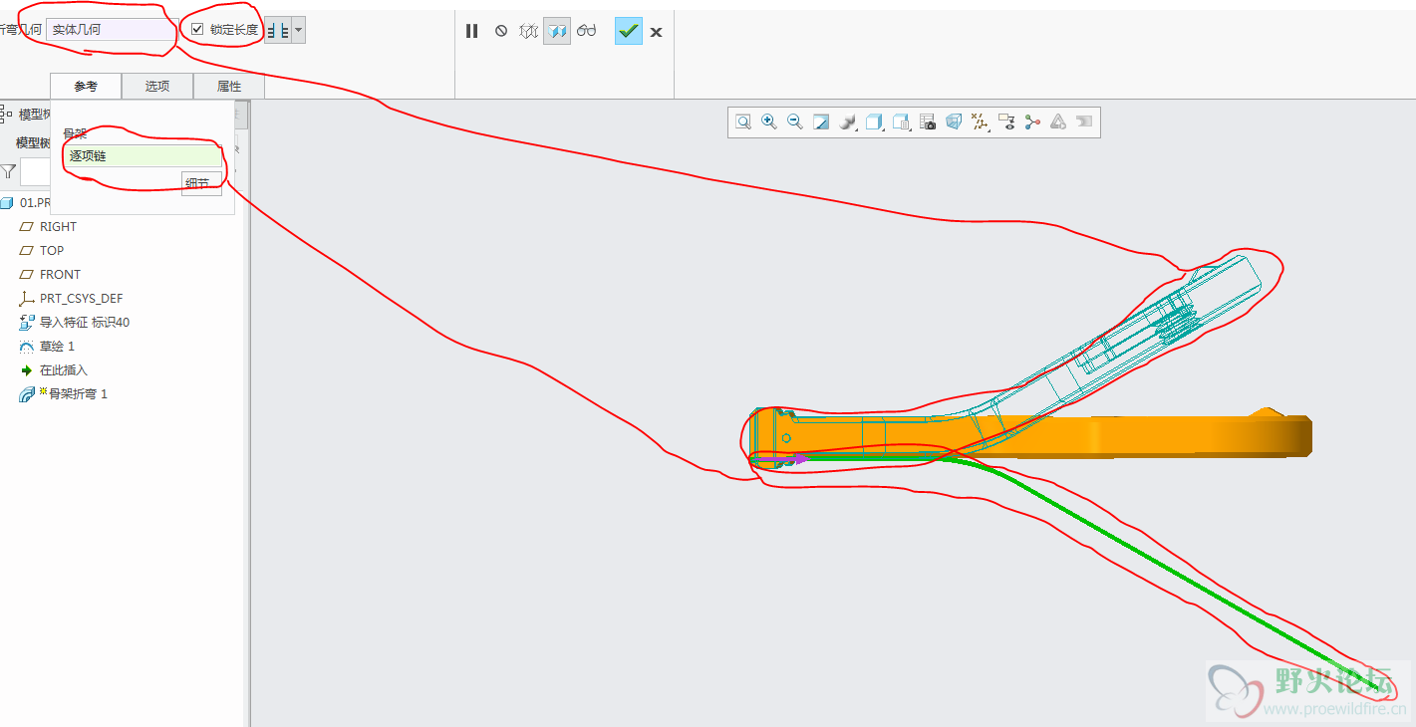Click the model tree filter funnel icon
The width and height of the screenshot is (1416, 727).
(x=9, y=172)
